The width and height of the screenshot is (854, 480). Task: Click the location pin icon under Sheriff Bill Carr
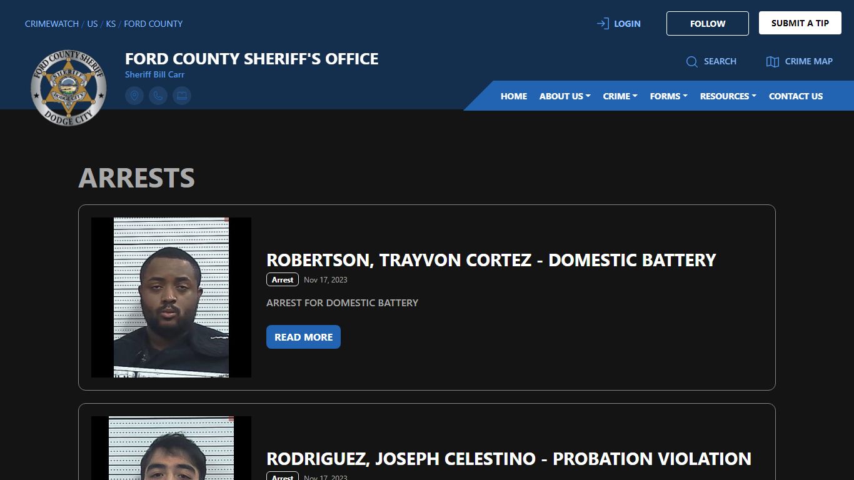(134, 96)
